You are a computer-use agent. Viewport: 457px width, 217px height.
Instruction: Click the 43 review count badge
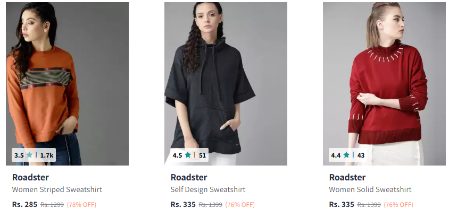pyautogui.click(x=361, y=155)
